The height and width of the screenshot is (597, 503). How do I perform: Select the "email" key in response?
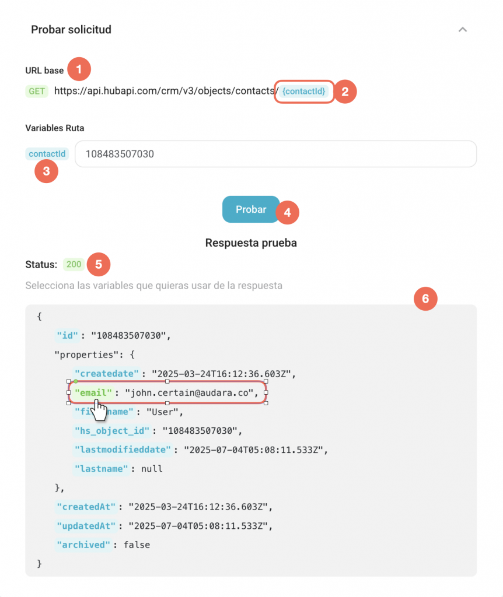[x=92, y=394]
